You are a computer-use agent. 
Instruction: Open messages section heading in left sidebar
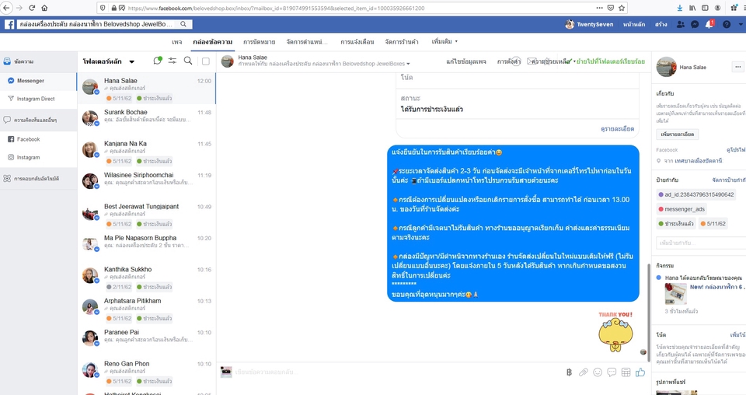coord(39,61)
